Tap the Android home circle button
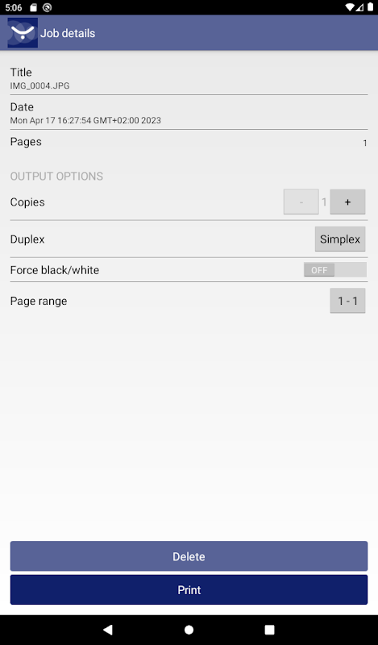The width and height of the screenshot is (378, 645). pos(189,630)
